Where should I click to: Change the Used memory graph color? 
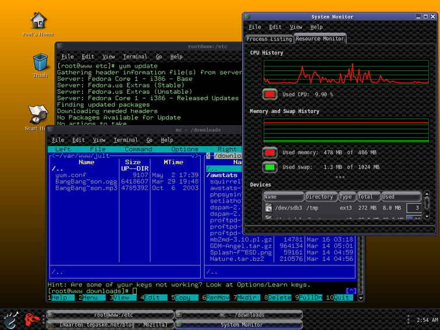pos(270,152)
